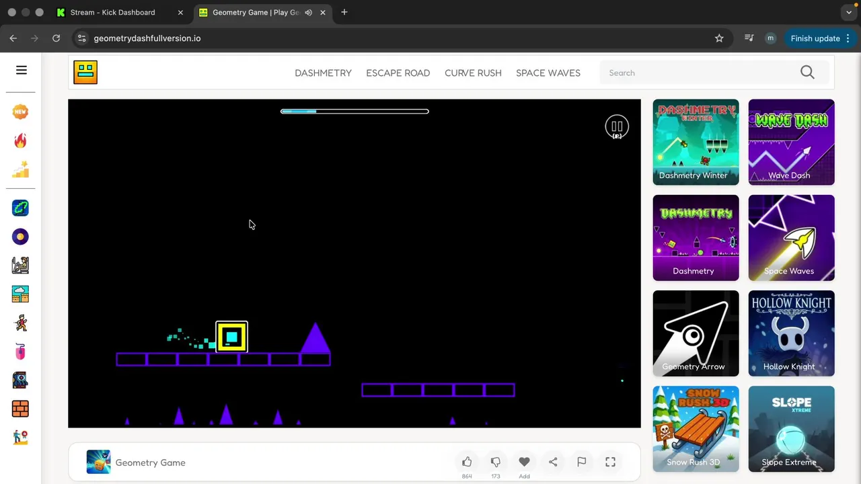Share the game via share icon
The height and width of the screenshot is (484, 861).
553,462
